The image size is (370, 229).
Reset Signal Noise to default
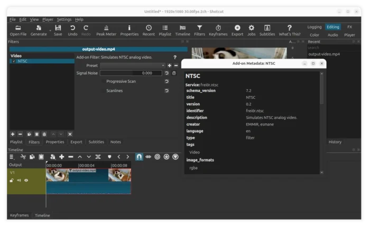pyautogui.click(x=166, y=73)
